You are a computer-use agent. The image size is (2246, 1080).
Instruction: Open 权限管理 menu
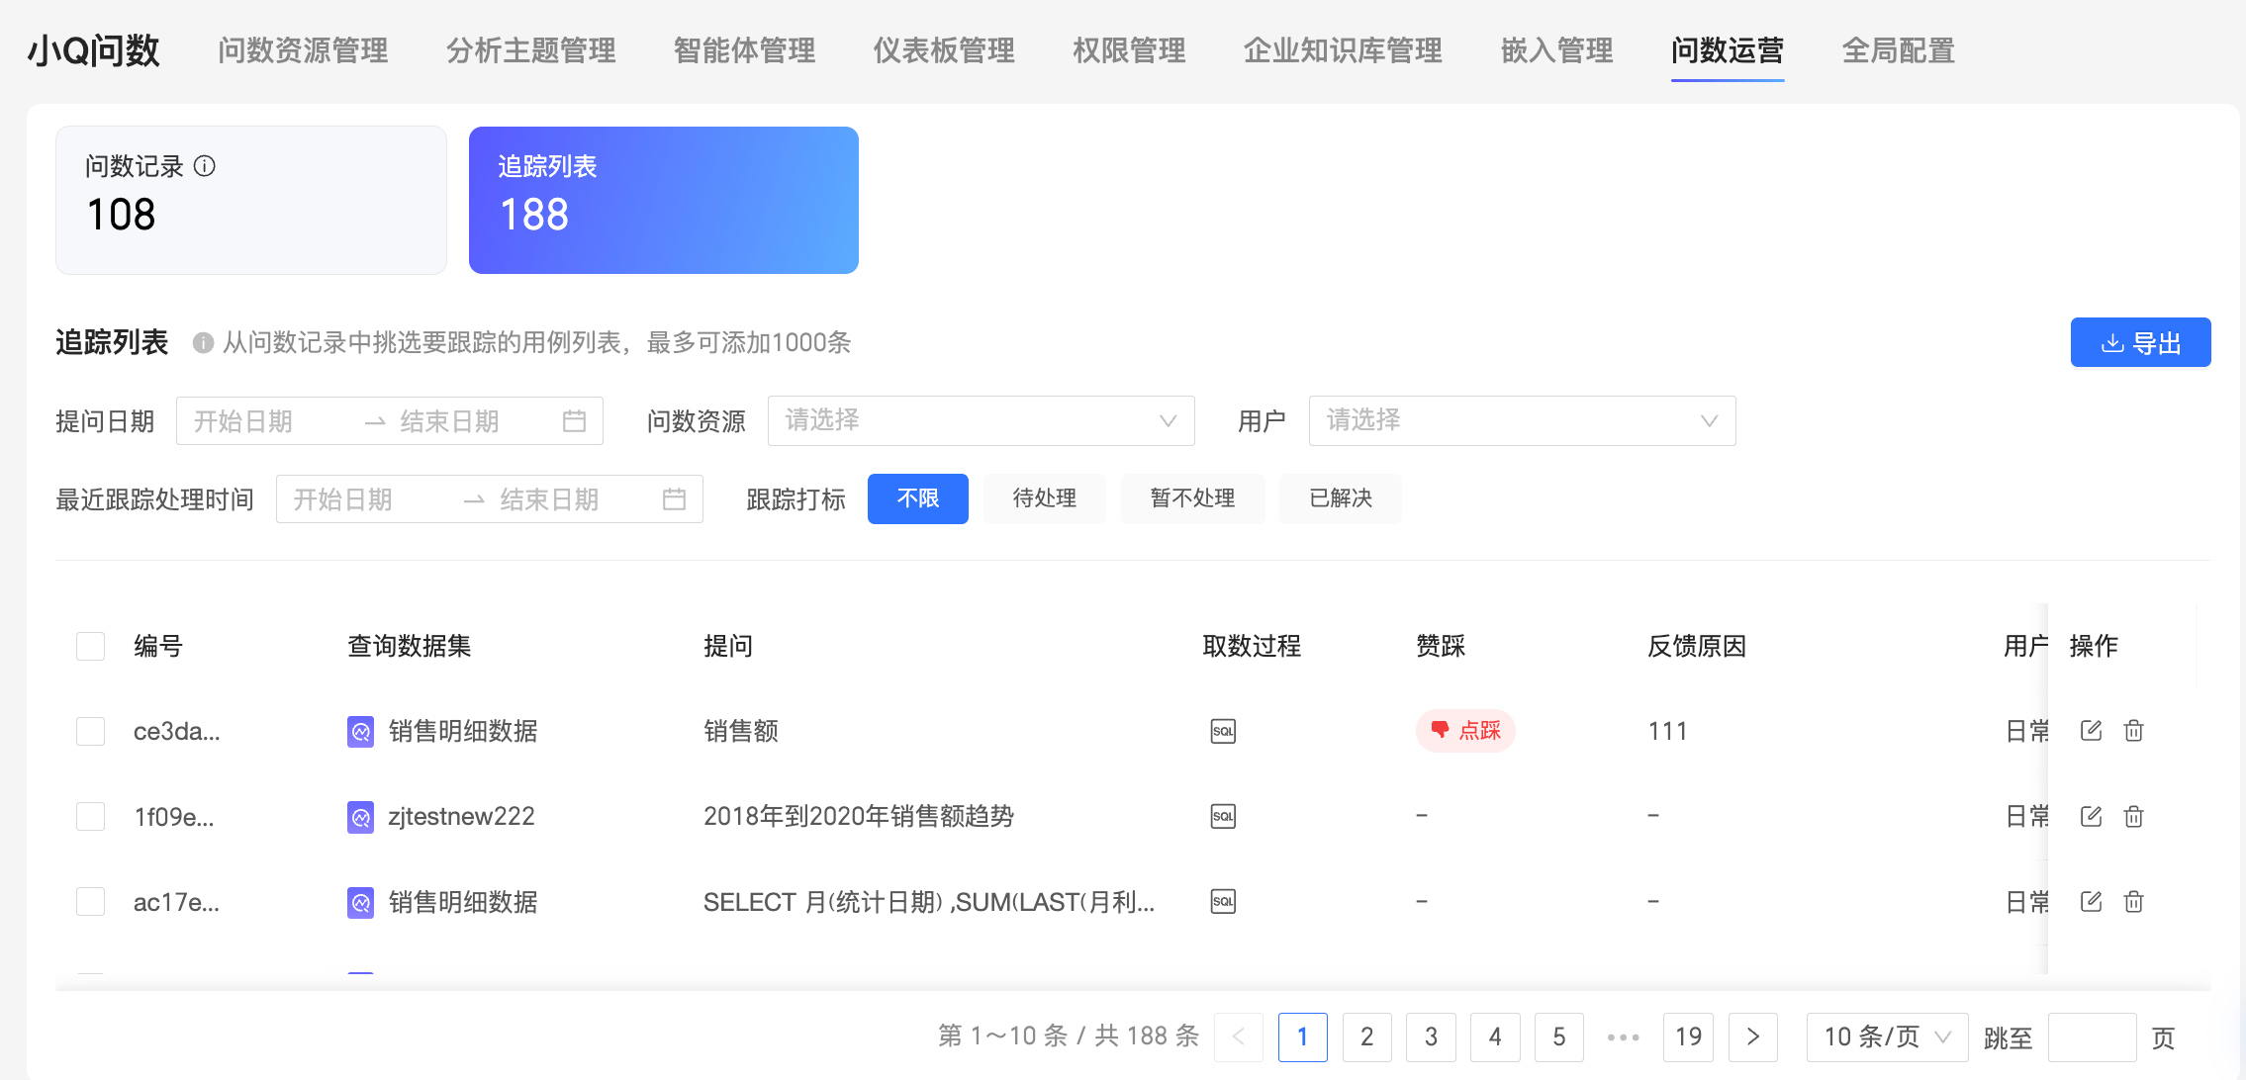(x=1130, y=50)
